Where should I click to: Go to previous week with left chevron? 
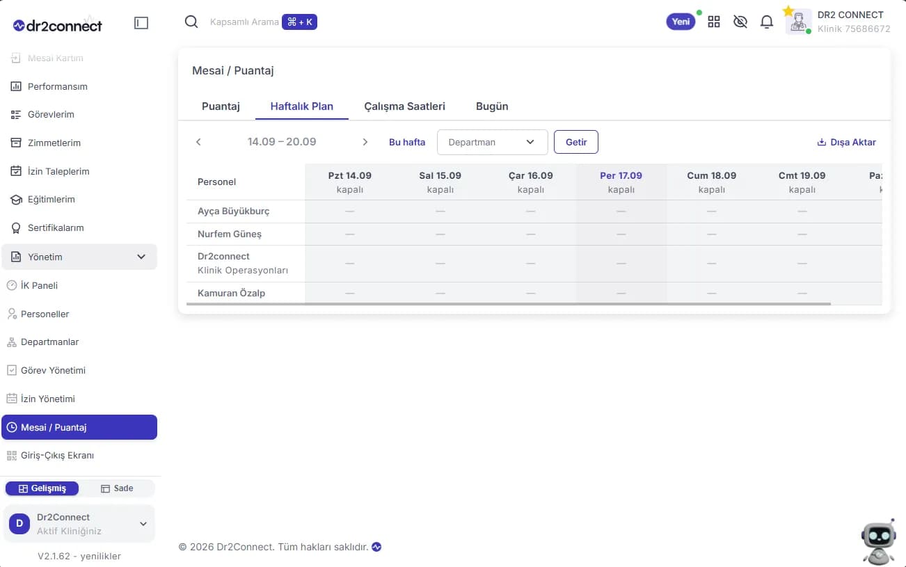[x=198, y=142]
